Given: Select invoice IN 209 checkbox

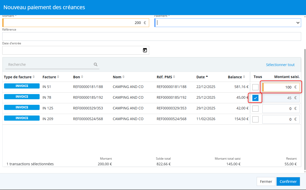Looking at the screenshot, I should coord(255,119).
